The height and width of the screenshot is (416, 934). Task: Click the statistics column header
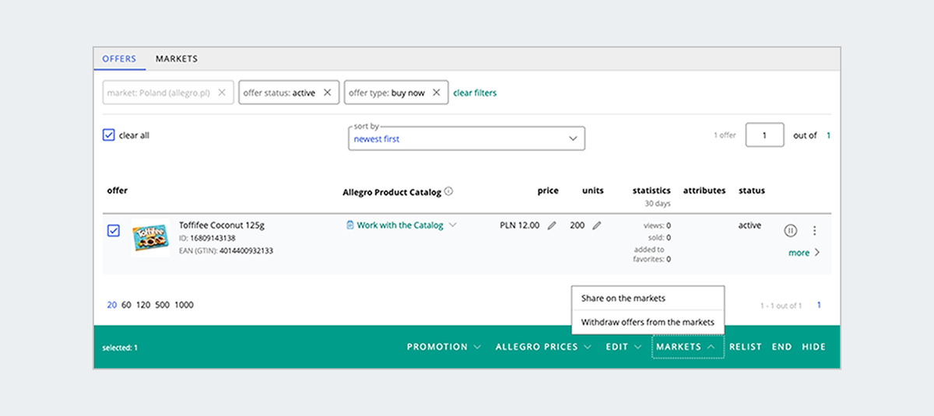click(651, 191)
